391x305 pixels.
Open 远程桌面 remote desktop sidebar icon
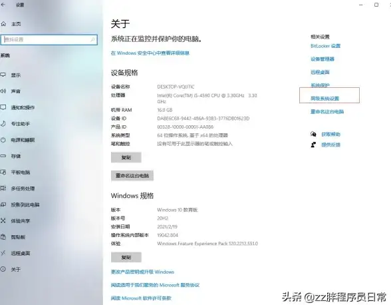pyautogui.click(x=3, y=253)
